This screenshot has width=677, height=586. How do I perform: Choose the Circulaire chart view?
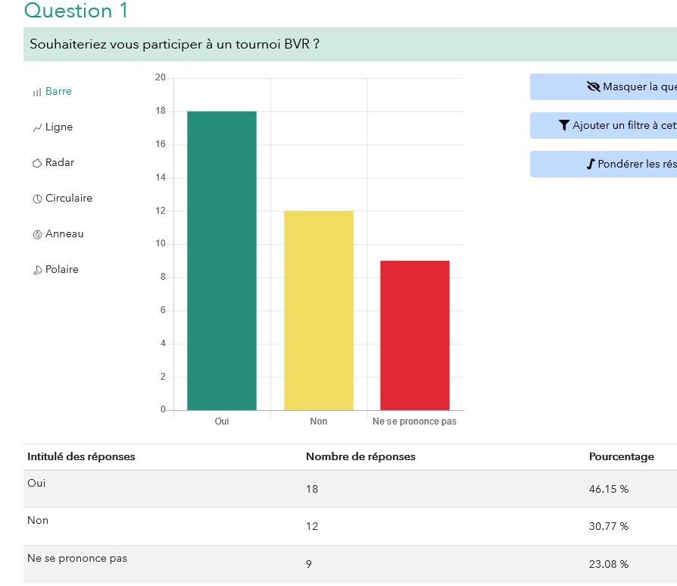click(x=68, y=199)
